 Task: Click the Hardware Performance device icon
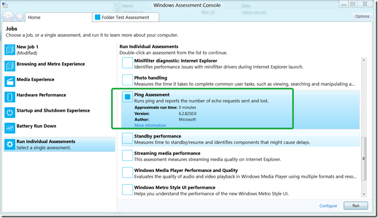click(10, 97)
